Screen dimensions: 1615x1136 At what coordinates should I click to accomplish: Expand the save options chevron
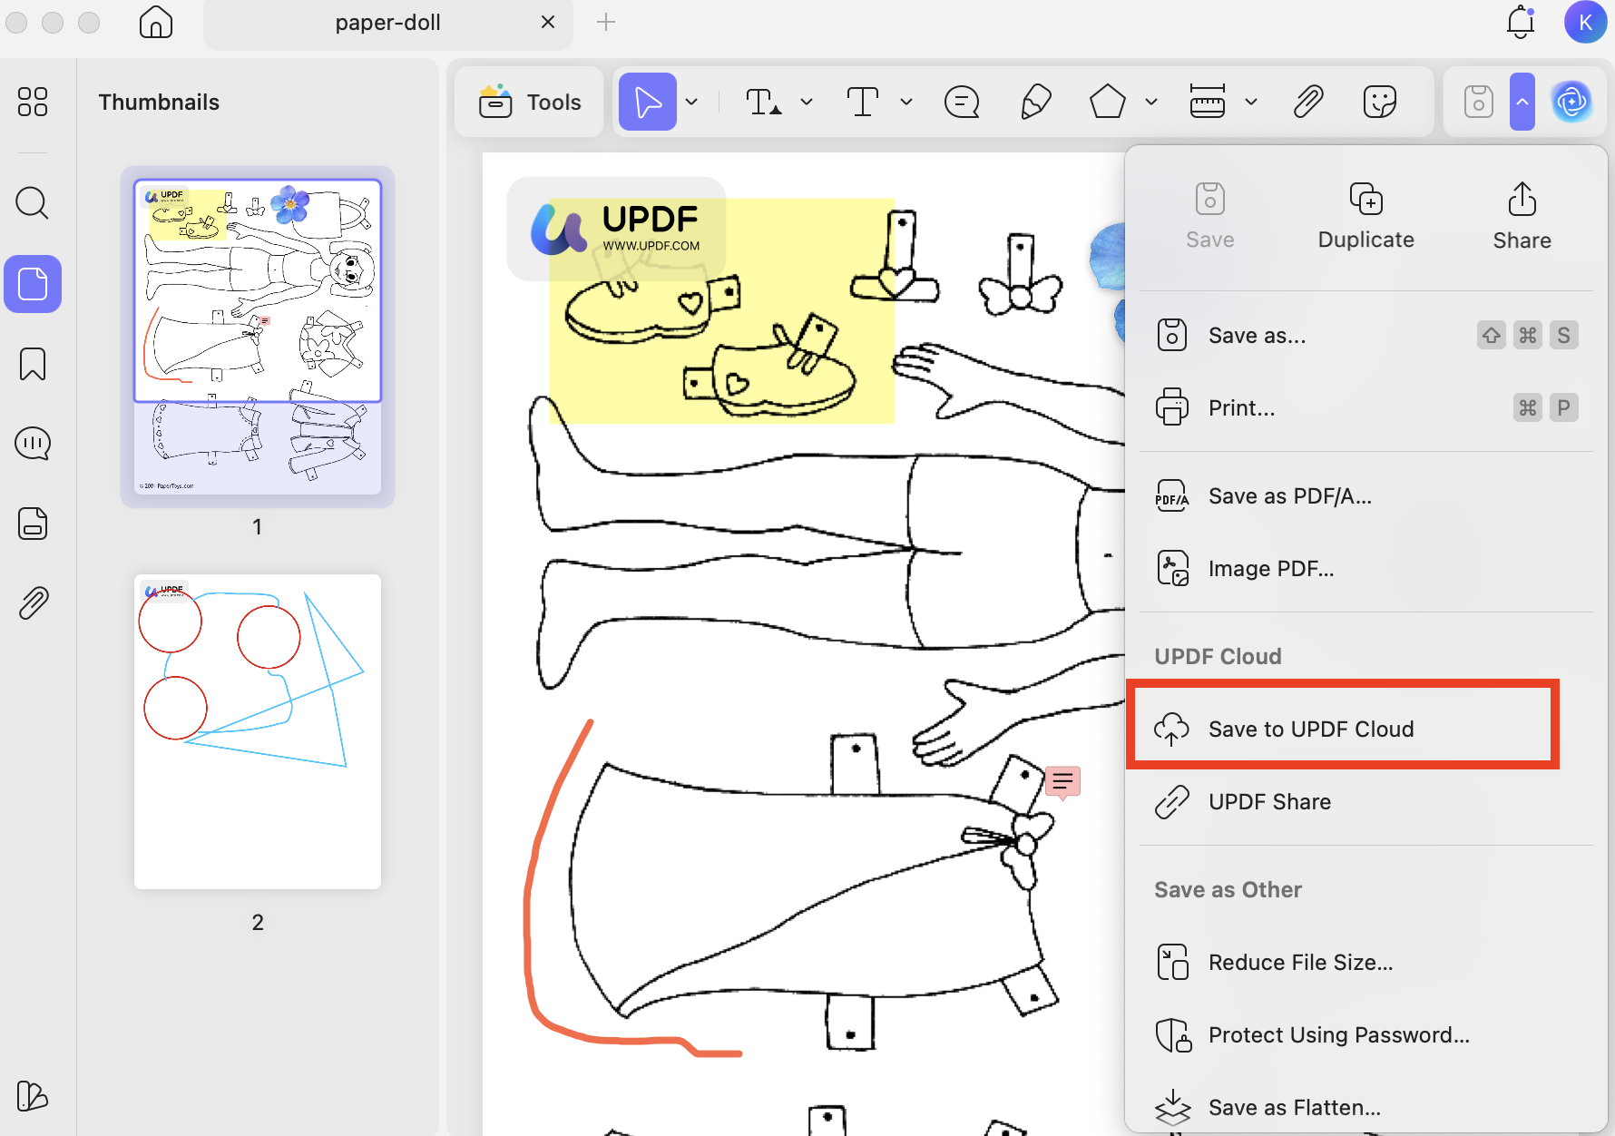pos(1522,102)
